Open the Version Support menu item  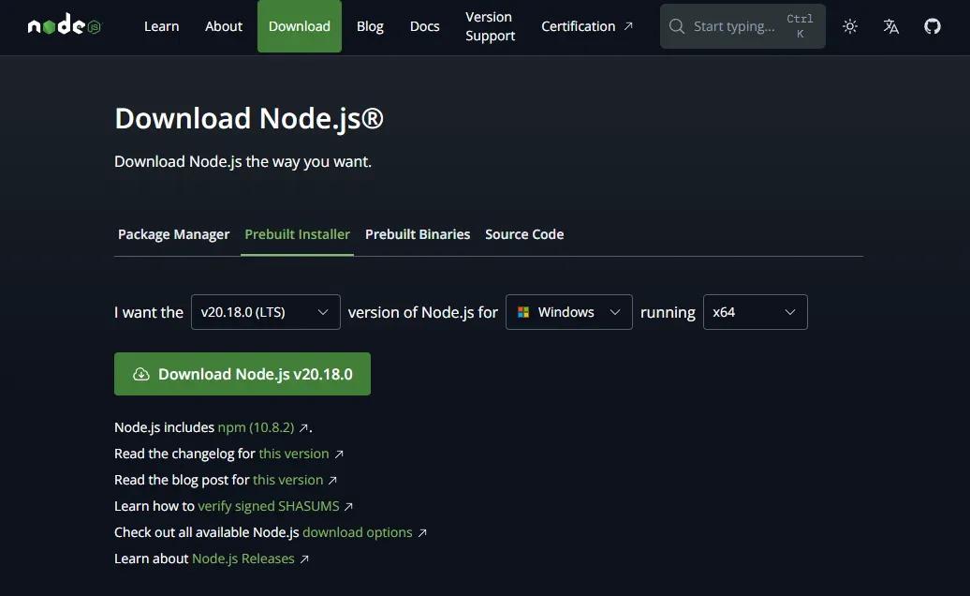[x=490, y=26]
